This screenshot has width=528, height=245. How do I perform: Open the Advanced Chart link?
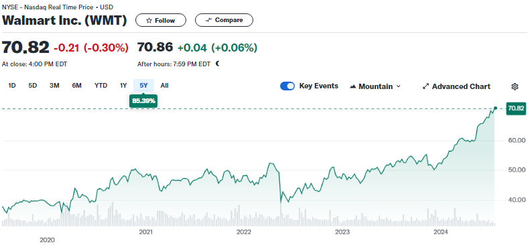456,86
